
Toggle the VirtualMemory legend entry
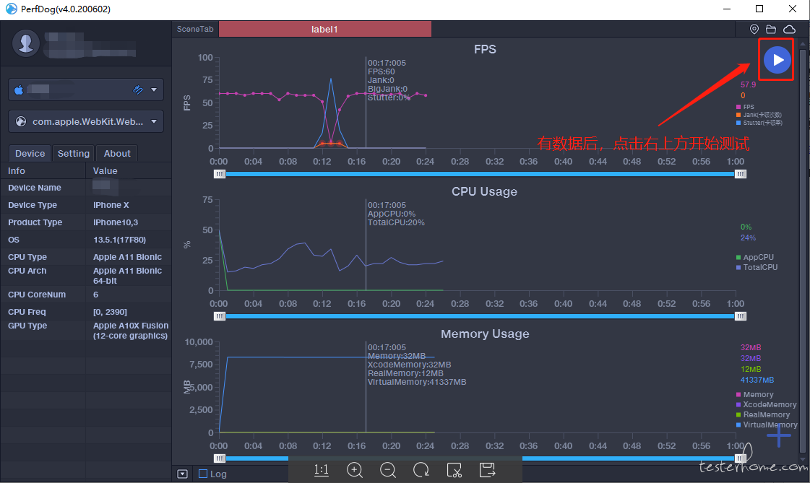point(767,425)
